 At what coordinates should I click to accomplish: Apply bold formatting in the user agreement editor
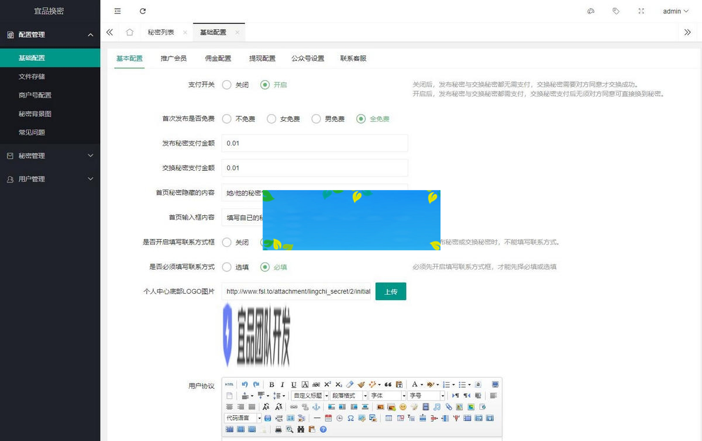pyautogui.click(x=271, y=384)
